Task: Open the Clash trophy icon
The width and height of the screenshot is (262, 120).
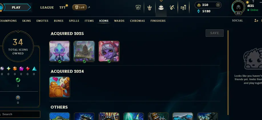Action: click(x=138, y=7)
